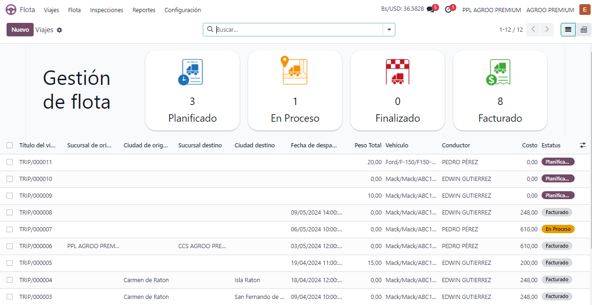Toggle the select-all header checkbox
Viewport: 592px width, 305px height.
[10, 145]
